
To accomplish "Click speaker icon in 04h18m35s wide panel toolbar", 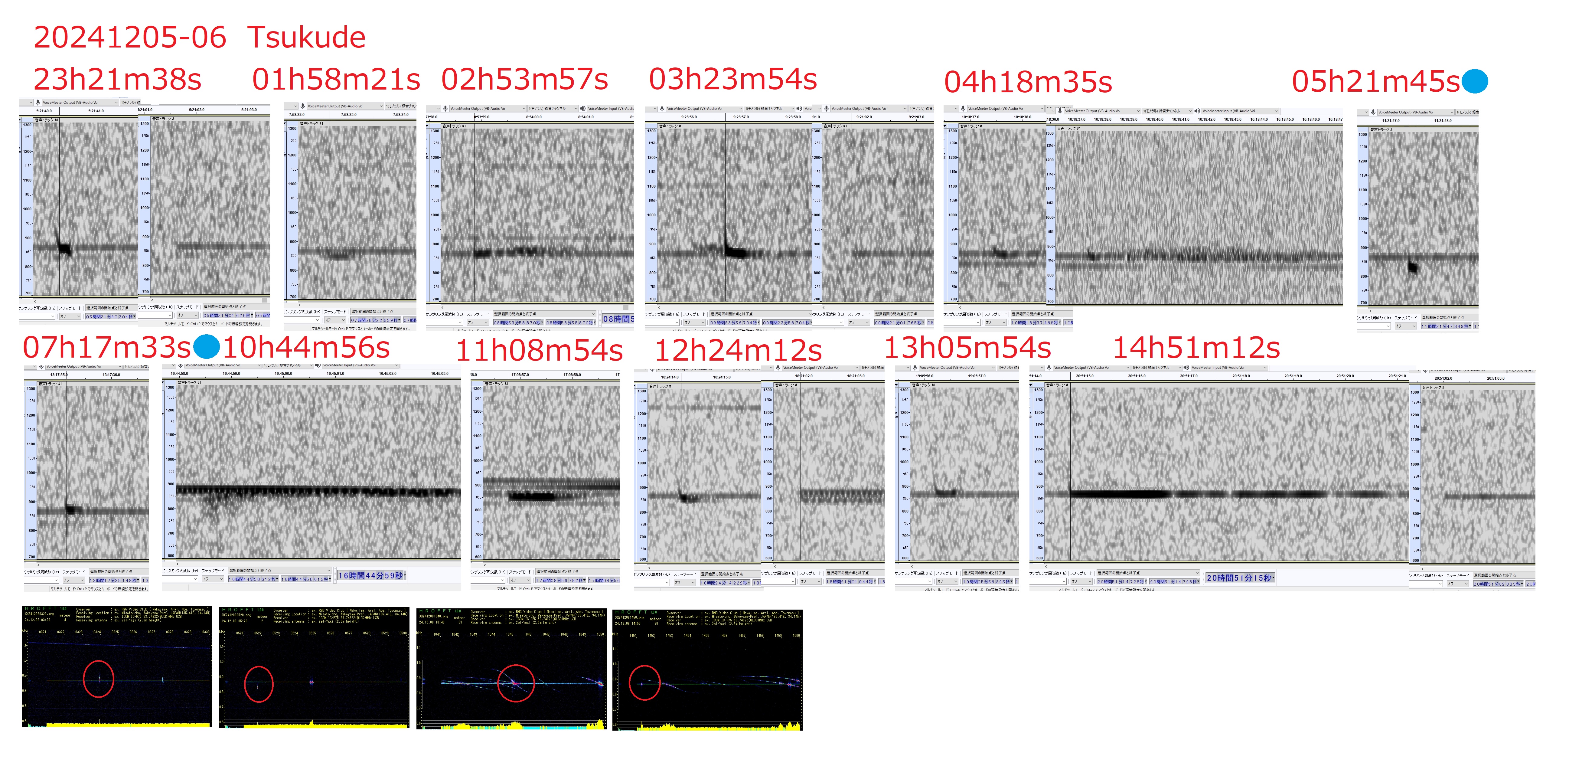I will (1197, 111).
